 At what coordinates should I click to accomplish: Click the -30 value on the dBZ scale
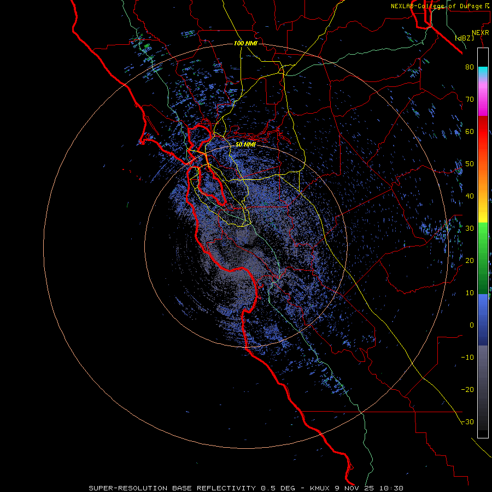(x=467, y=422)
